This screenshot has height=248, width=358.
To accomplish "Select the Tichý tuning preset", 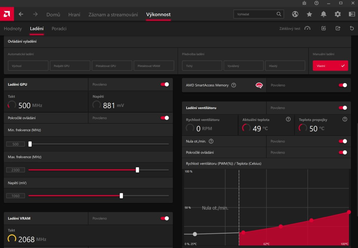I will pos(202,66).
